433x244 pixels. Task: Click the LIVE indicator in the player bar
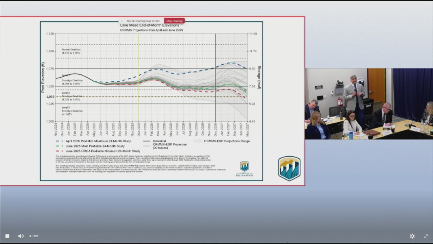(x=34, y=236)
